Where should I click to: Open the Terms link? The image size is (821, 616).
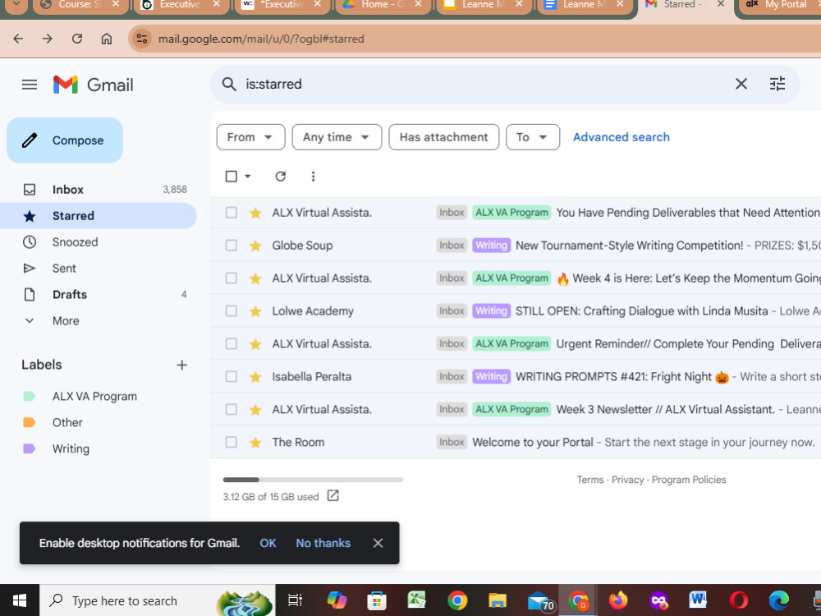[x=590, y=480]
